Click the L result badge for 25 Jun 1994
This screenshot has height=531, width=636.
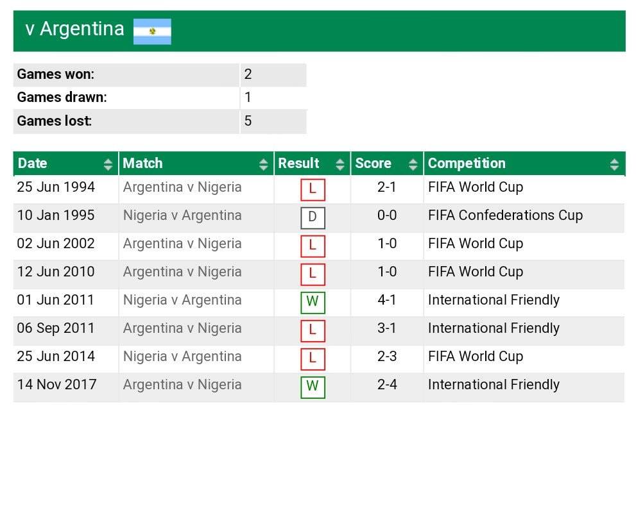(313, 190)
